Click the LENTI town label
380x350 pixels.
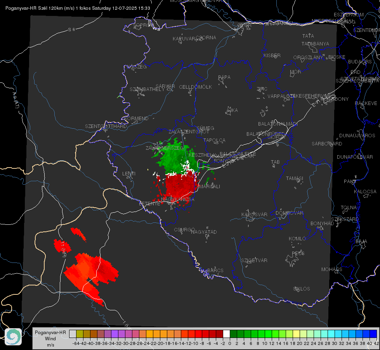[x=129, y=174]
